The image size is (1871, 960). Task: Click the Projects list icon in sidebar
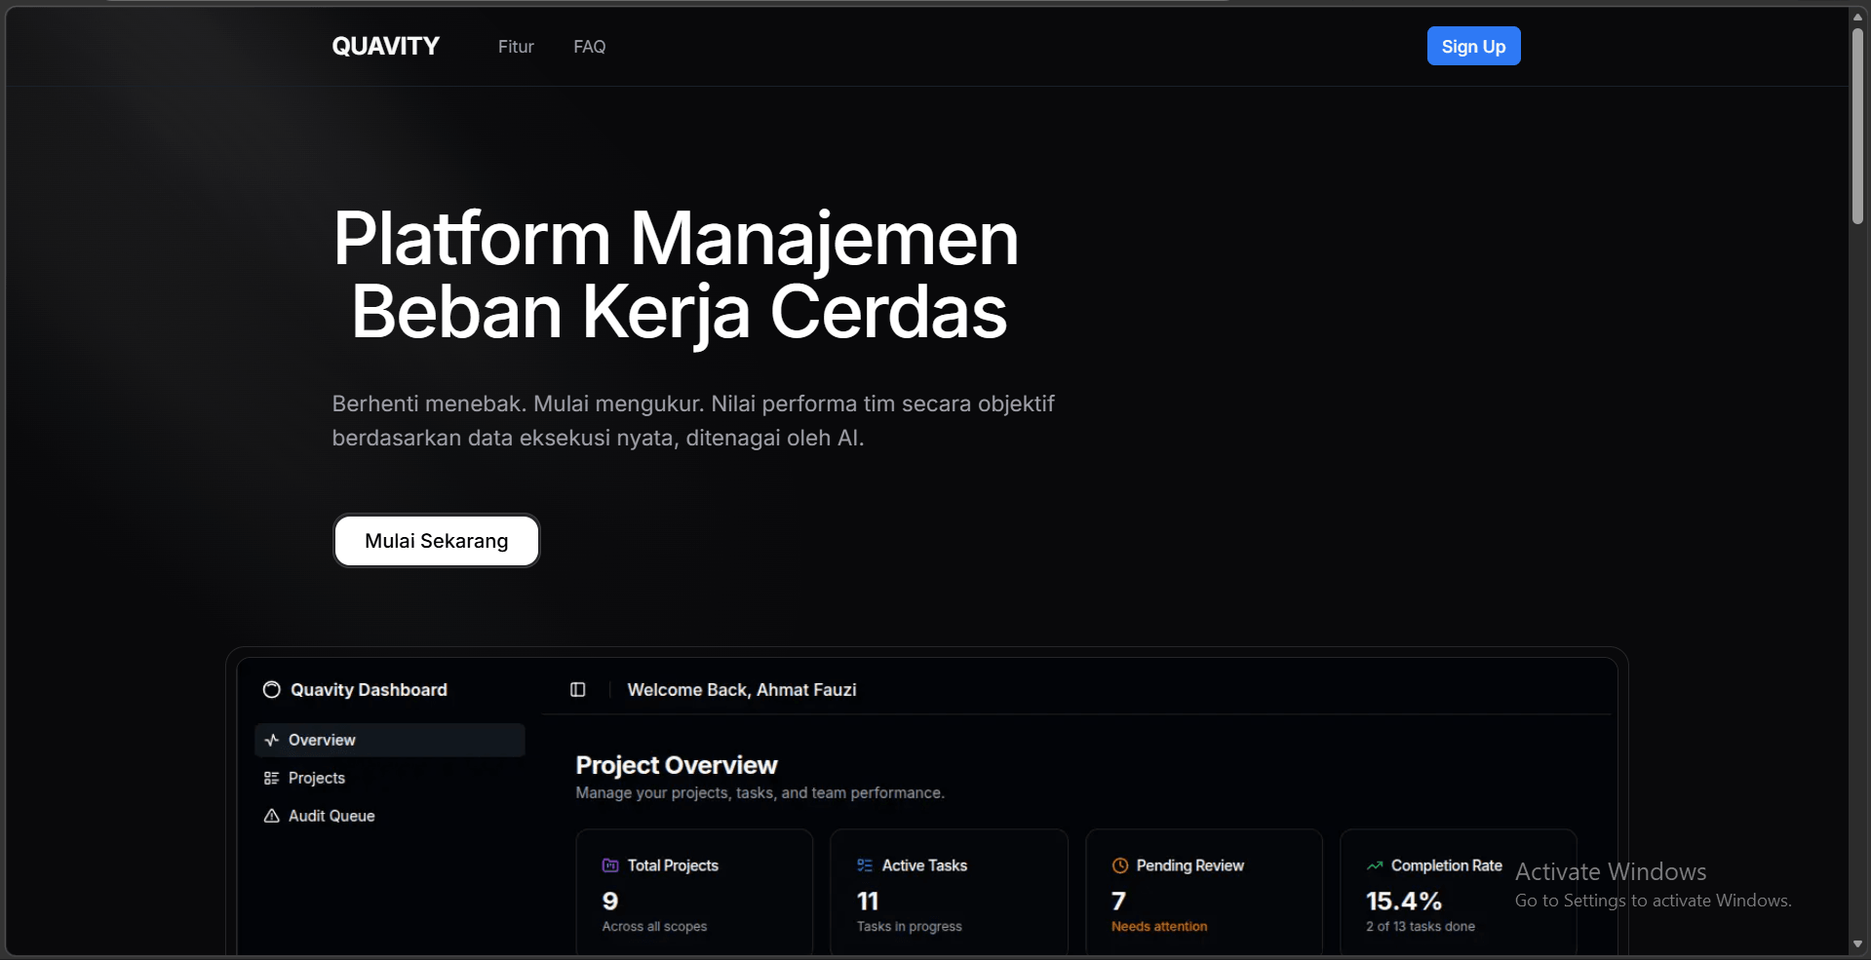pyautogui.click(x=271, y=779)
